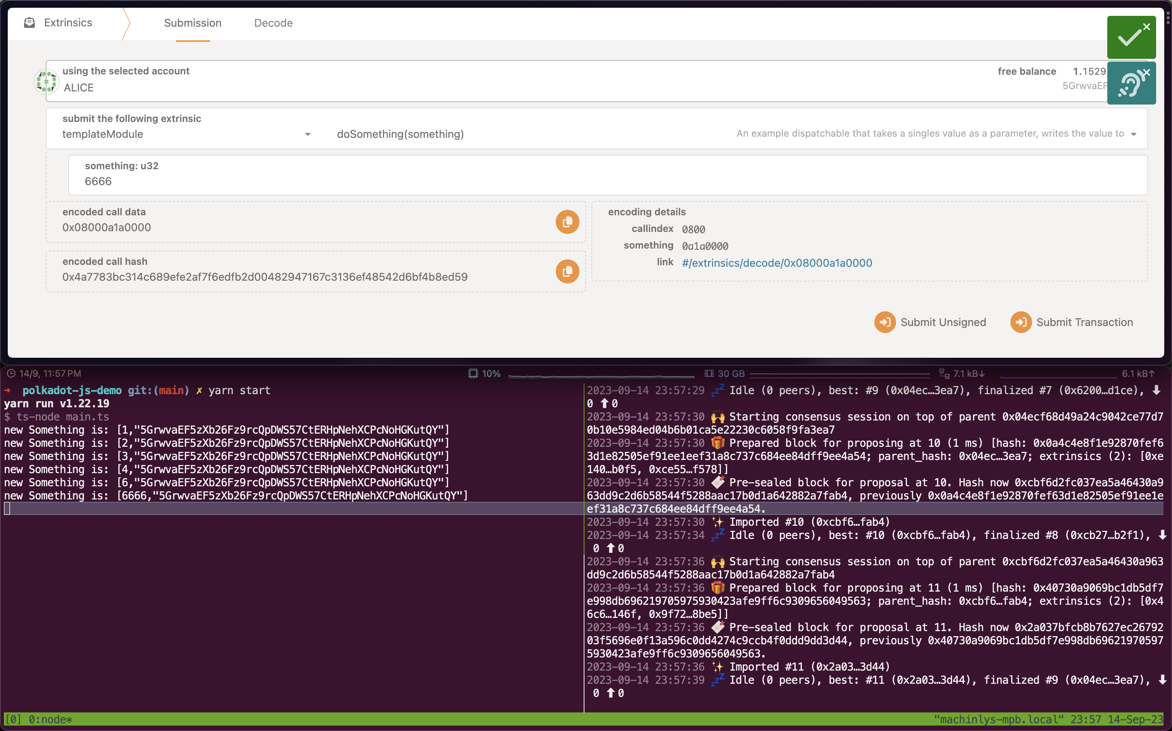Screen dimensions: 1172x731
Task: Copy the encoded call data
Action: pyautogui.click(x=567, y=222)
